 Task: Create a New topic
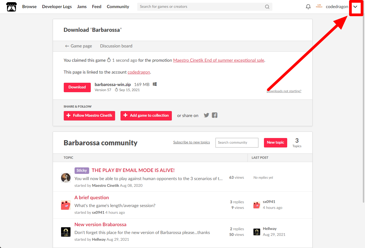[276, 143]
